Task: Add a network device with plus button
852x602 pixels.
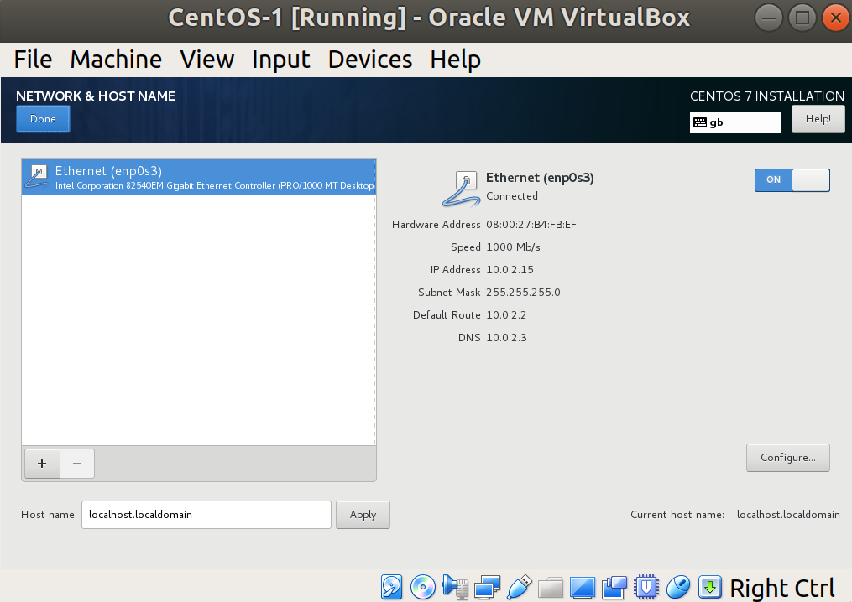Action: coord(42,464)
